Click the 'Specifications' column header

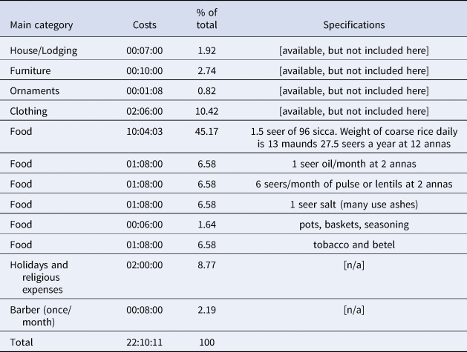(x=354, y=25)
